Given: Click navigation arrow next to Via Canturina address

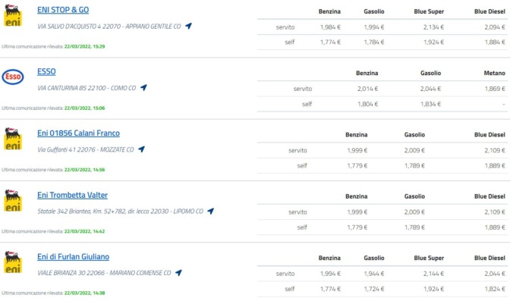Looking at the screenshot, I should (143, 87).
